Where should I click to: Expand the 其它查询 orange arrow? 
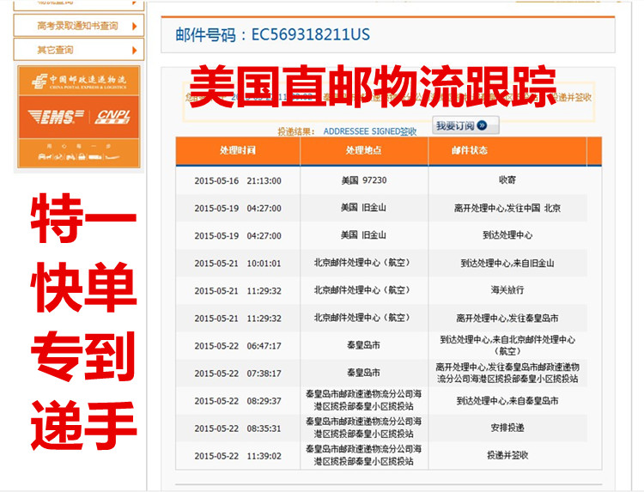pos(134,50)
